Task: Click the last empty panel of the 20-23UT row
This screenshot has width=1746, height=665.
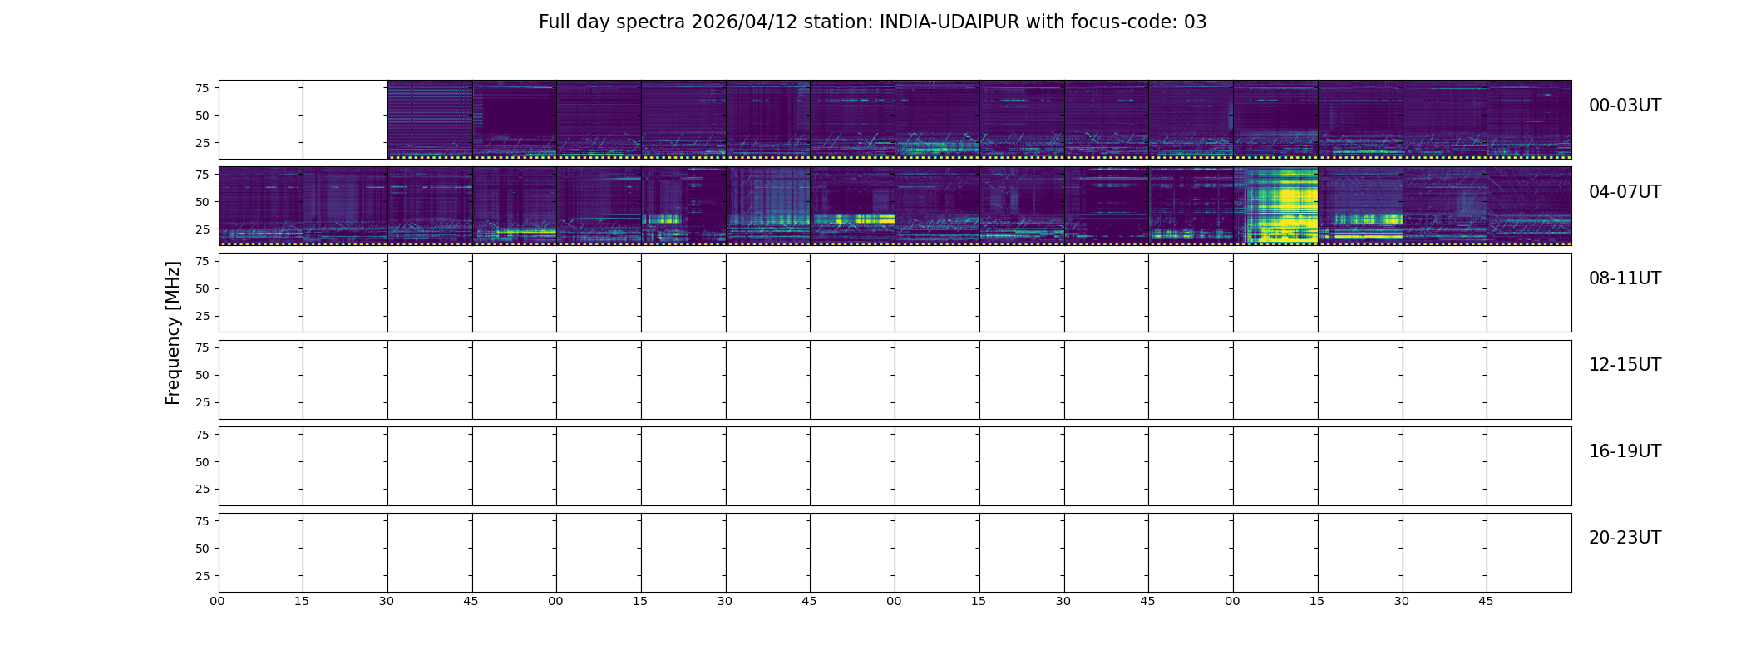Action: click(x=1529, y=553)
